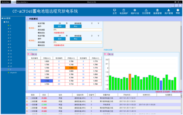The width and height of the screenshot is (183, 115).
Task: Open 报表管理 report icon
Action: [157, 11]
